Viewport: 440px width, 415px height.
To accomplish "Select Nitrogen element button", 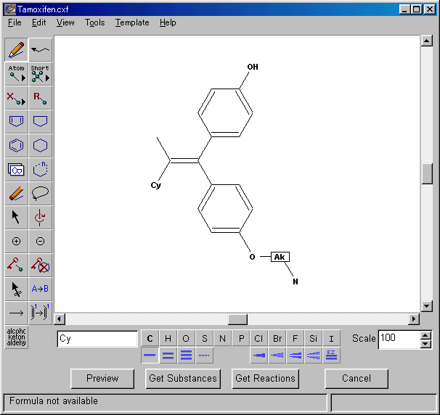I will [222, 338].
